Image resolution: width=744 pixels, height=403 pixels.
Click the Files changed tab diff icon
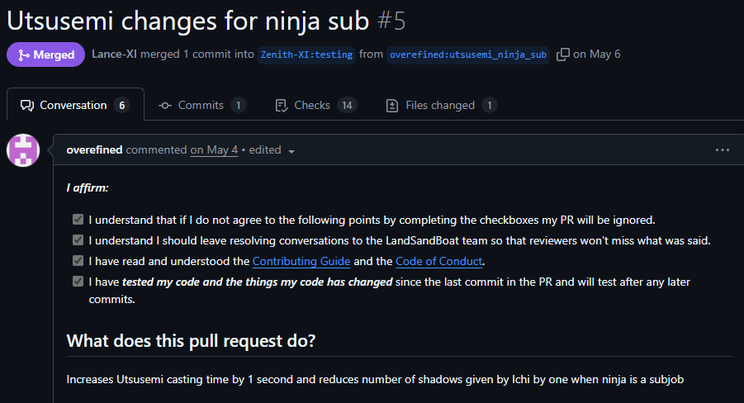[392, 106]
